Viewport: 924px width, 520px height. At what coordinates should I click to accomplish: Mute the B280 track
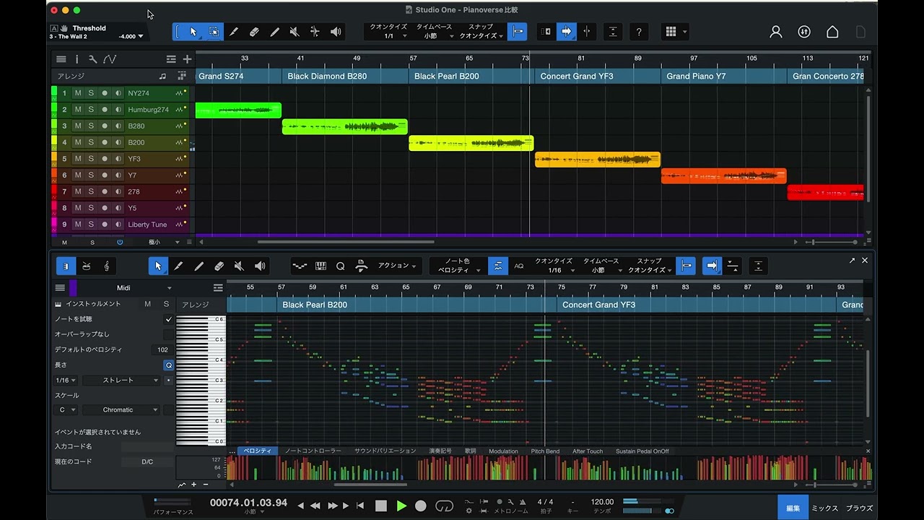point(78,126)
